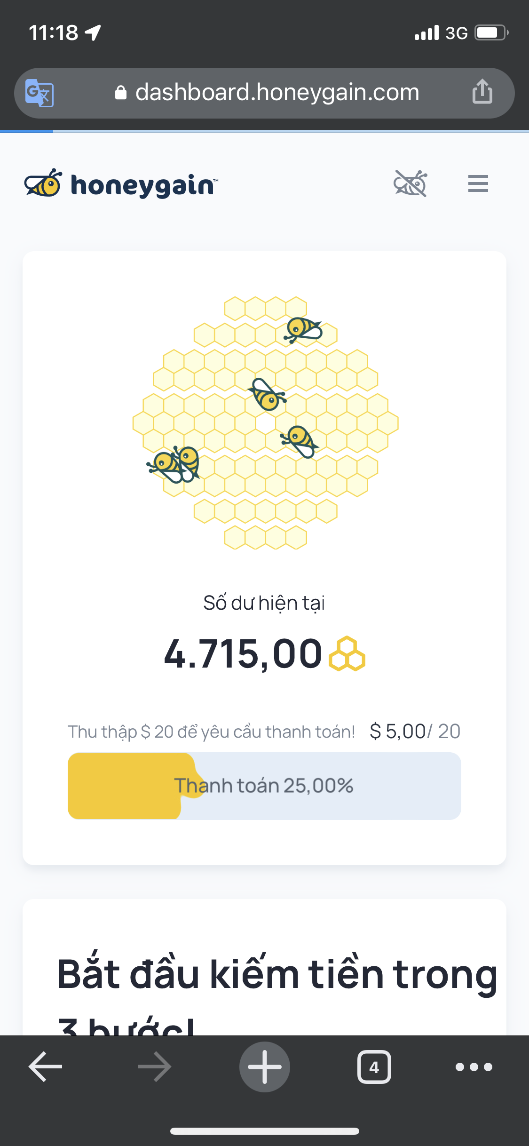Click the honeycomb bees illustration
Screen dimensions: 529x1146
(x=265, y=422)
